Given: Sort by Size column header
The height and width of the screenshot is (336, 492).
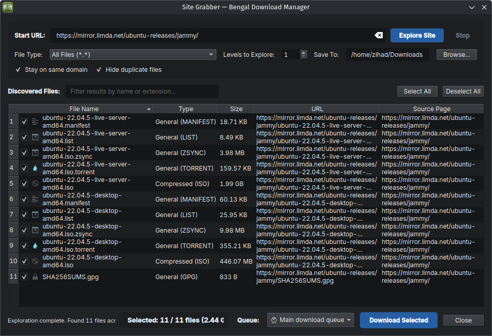Looking at the screenshot, I should click(x=236, y=109).
